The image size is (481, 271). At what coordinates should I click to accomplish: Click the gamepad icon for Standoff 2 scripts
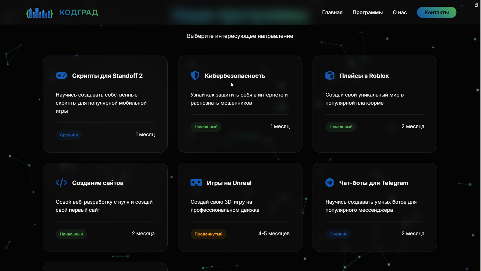(61, 75)
